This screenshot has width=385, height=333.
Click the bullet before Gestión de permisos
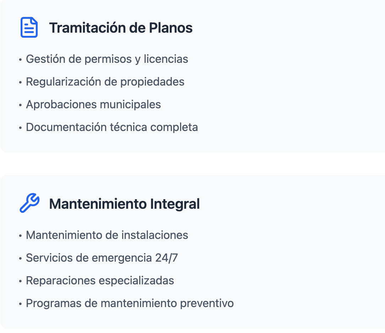click(x=20, y=59)
